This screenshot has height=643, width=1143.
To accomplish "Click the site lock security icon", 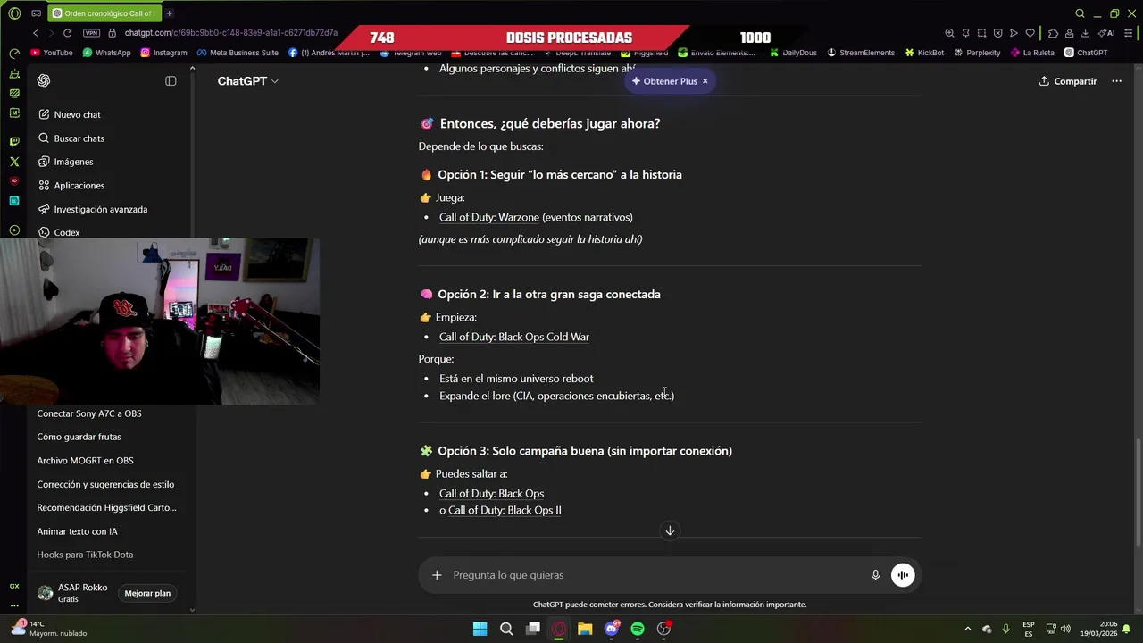I will [x=113, y=33].
